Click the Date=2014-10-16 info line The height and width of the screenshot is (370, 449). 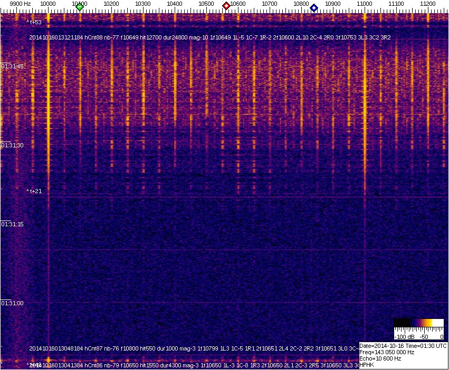[403, 346]
